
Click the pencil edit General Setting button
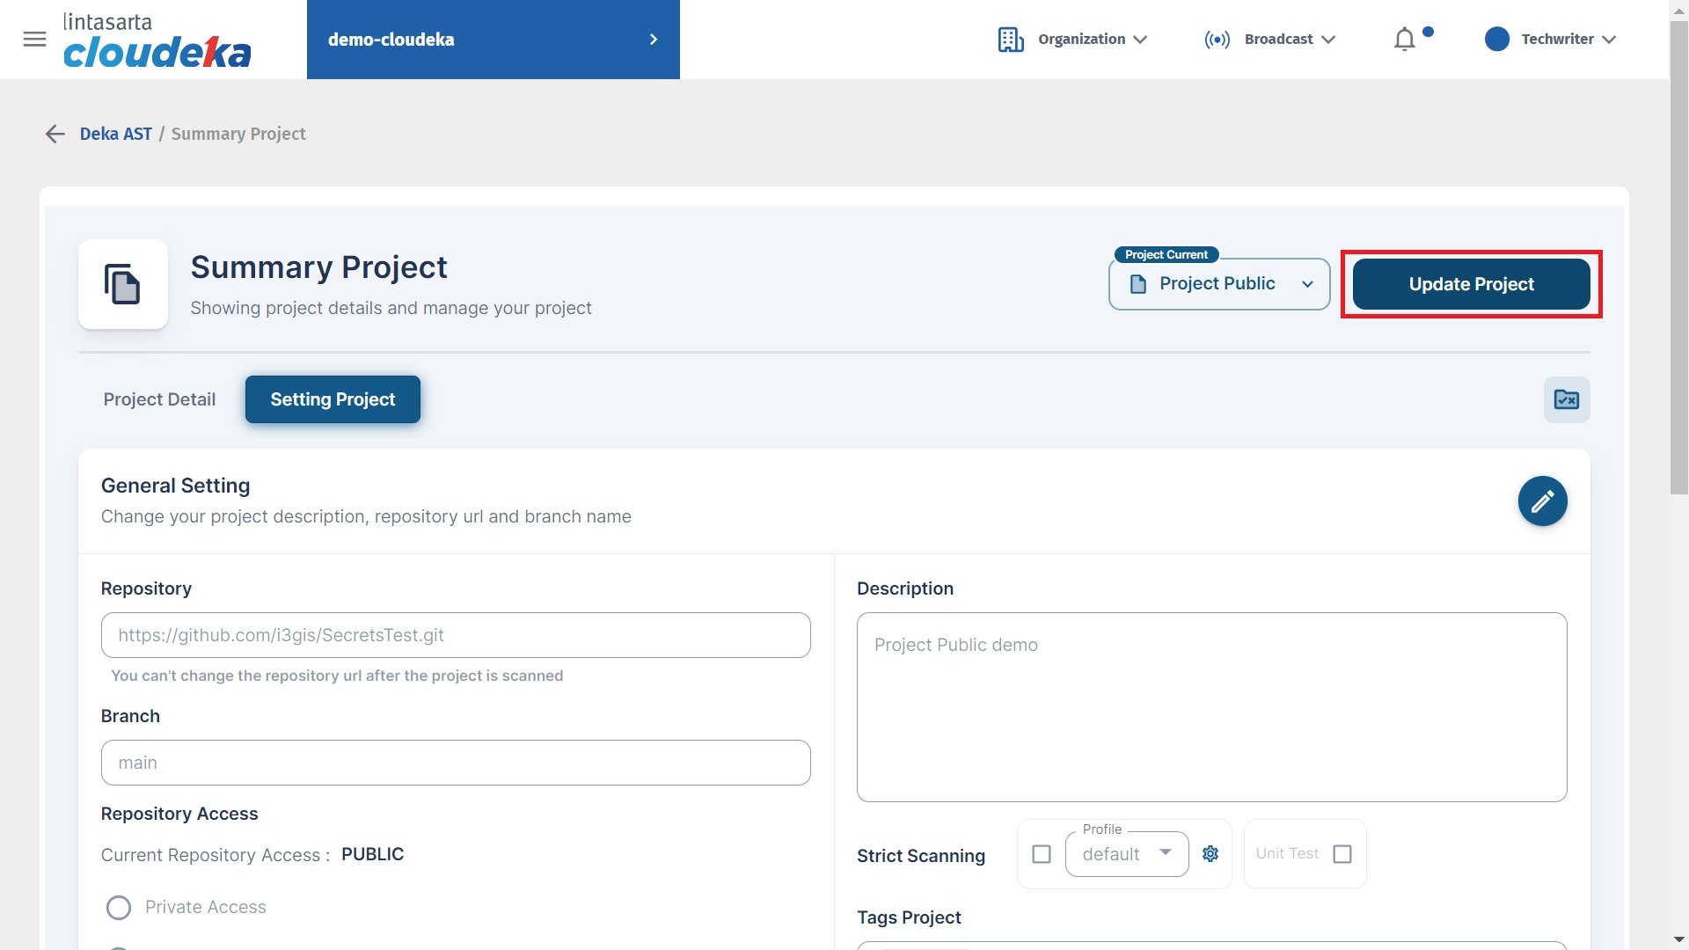pos(1542,501)
